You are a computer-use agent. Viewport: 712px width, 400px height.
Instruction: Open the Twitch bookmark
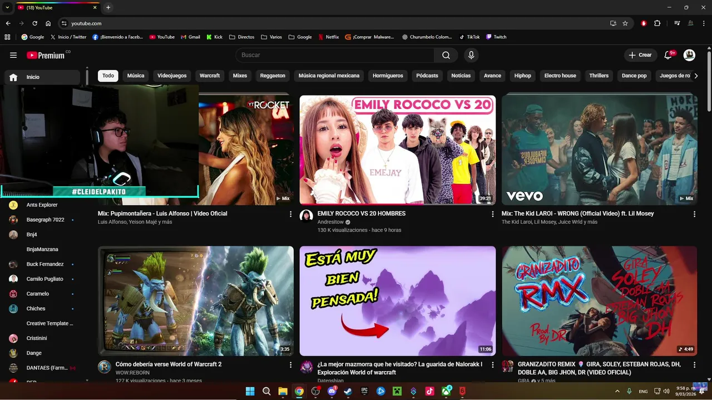click(x=496, y=37)
